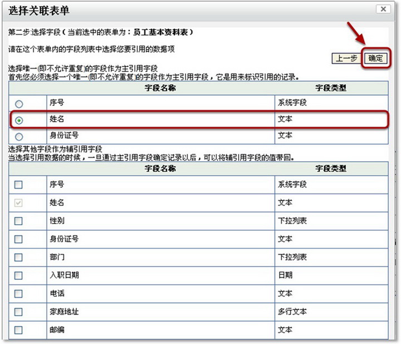The width and height of the screenshot is (401, 344).
Task: Check the 性别 field checkbox
Action: click(18, 221)
